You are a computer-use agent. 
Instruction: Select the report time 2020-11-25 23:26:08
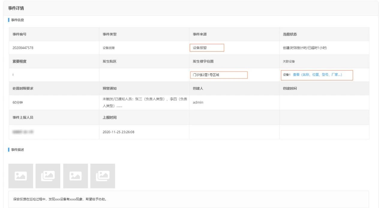[x=118, y=132]
